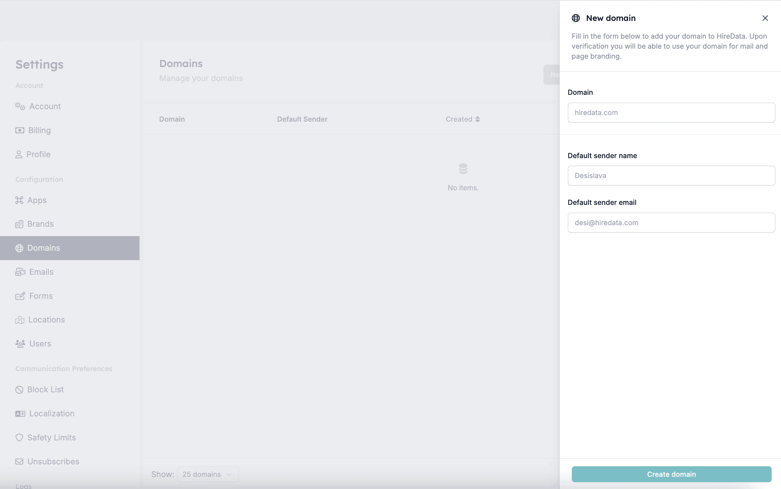Click the Emails envelope icon
Viewport: 781px width, 489px height.
pos(20,272)
